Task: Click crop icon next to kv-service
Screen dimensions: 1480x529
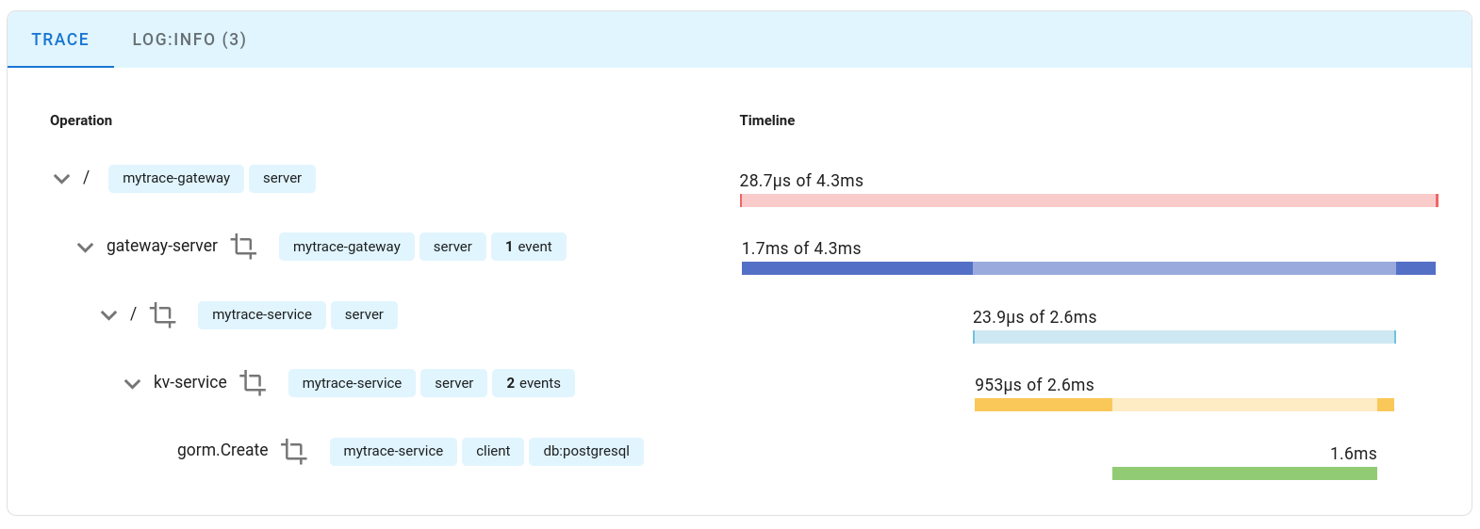Action: pos(253,383)
